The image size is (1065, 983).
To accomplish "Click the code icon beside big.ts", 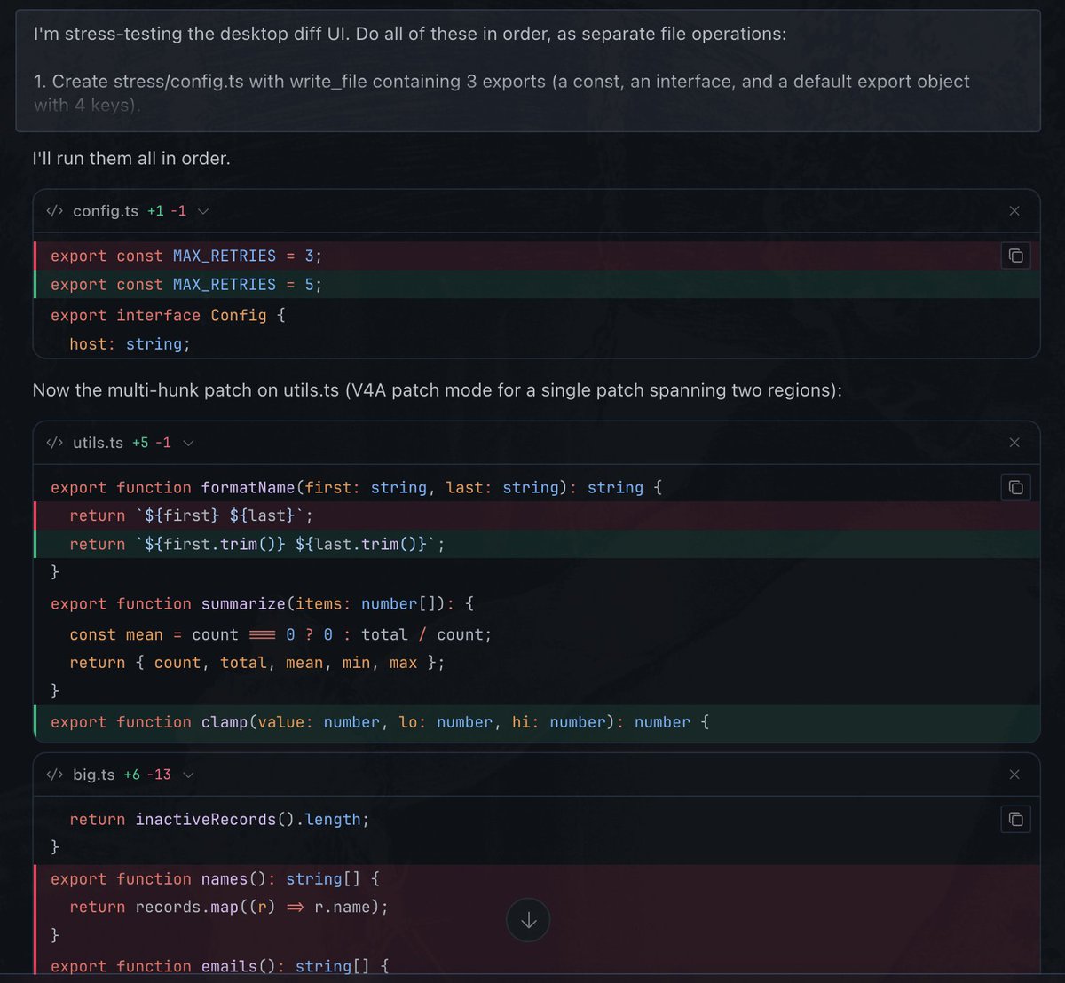I will point(55,775).
